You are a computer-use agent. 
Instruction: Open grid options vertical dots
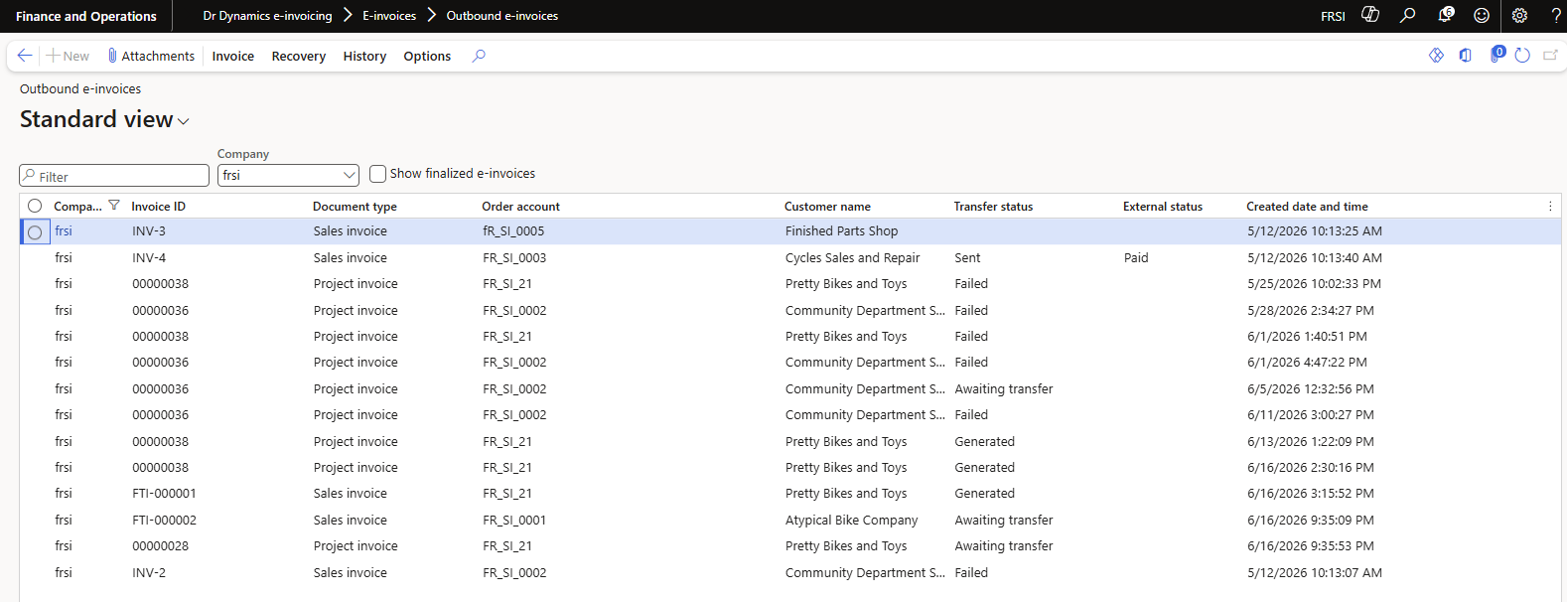pos(1550,207)
